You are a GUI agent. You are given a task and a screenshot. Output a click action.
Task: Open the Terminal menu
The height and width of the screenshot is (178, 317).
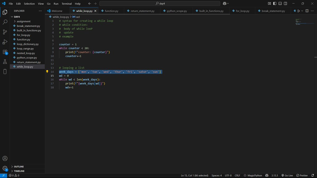66,3
